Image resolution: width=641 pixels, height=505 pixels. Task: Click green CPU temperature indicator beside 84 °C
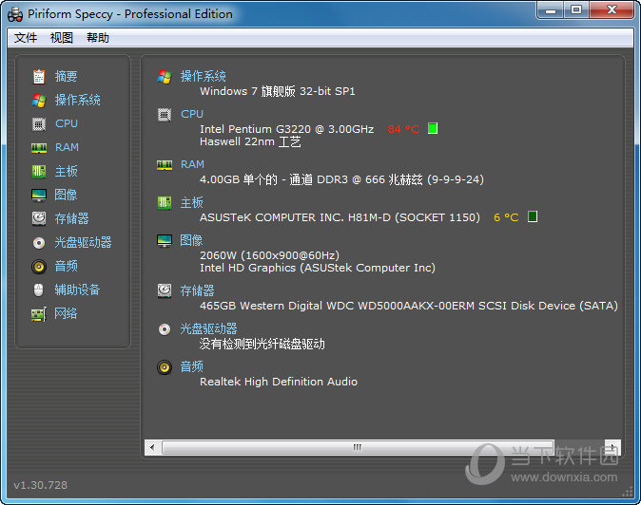(433, 128)
